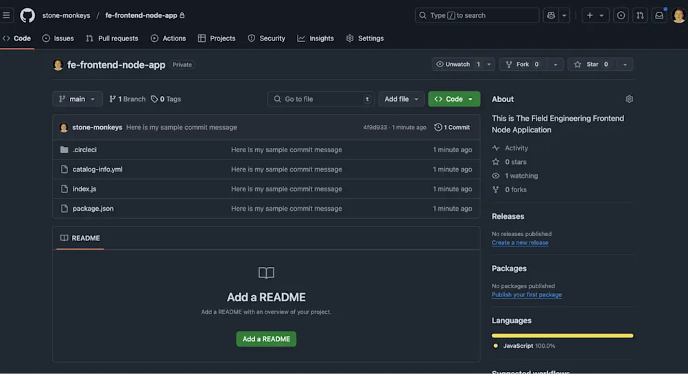This screenshot has width=688, height=374.
Task: Select the Code tab
Action: [16, 38]
